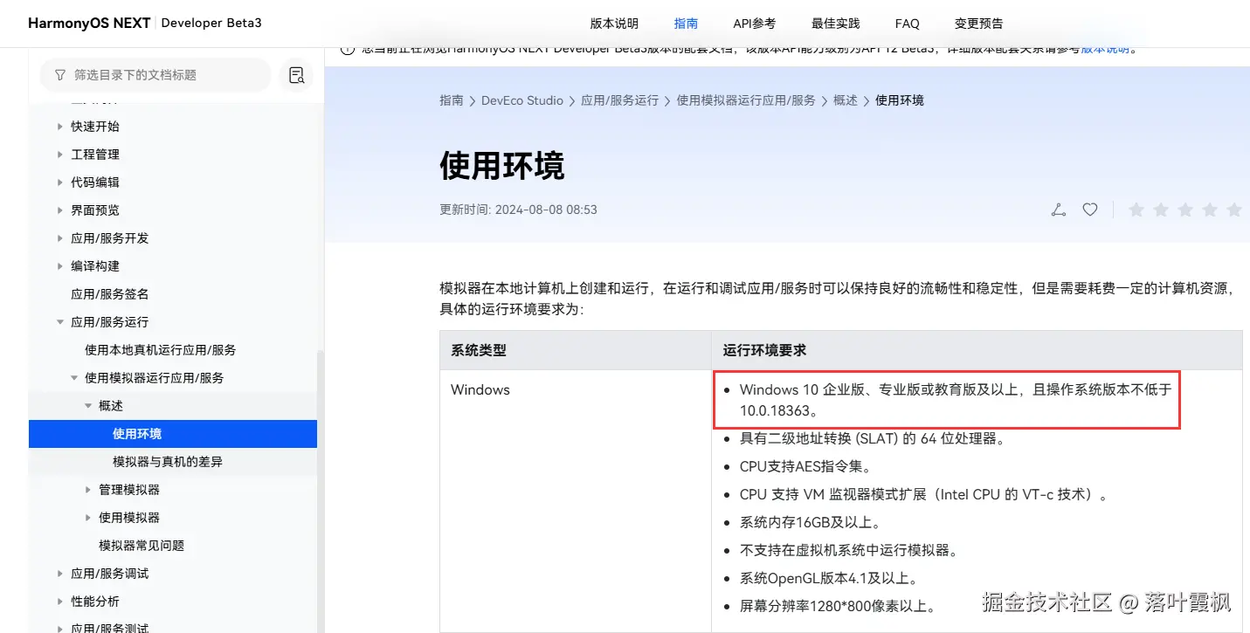Image resolution: width=1250 pixels, height=633 pixels.
Task: Expand the 管理模拟器 tree item
Action: click(x=87, y=489)
